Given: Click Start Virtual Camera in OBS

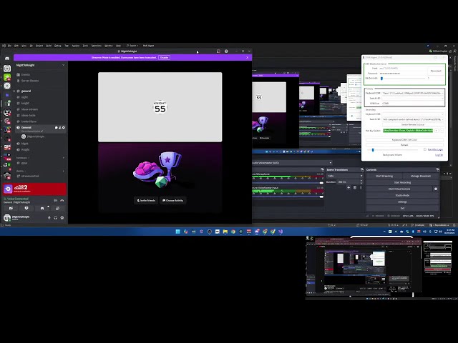Looking at the screenshot, I should coord(399,189).
